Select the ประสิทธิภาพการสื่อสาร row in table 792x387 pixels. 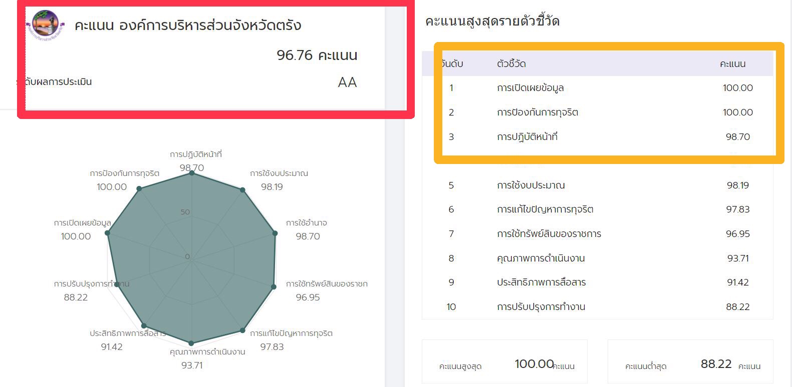597,282
